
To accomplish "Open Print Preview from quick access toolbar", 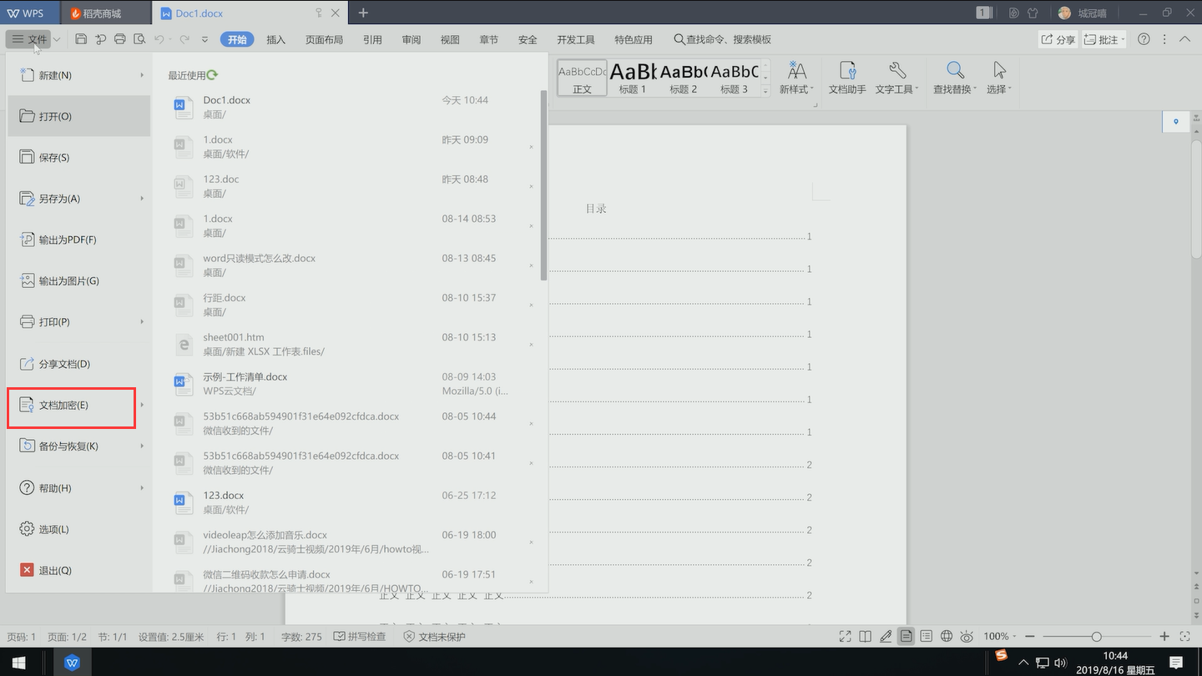I will click(139, 39).
